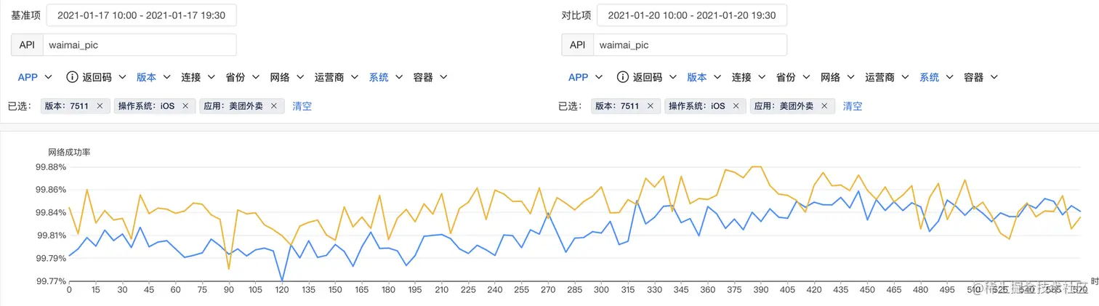Click the info icon beside 返回码 in 基准项 panel
Viewport: 1099px width, 306px height.
click(x=73, y=77)
